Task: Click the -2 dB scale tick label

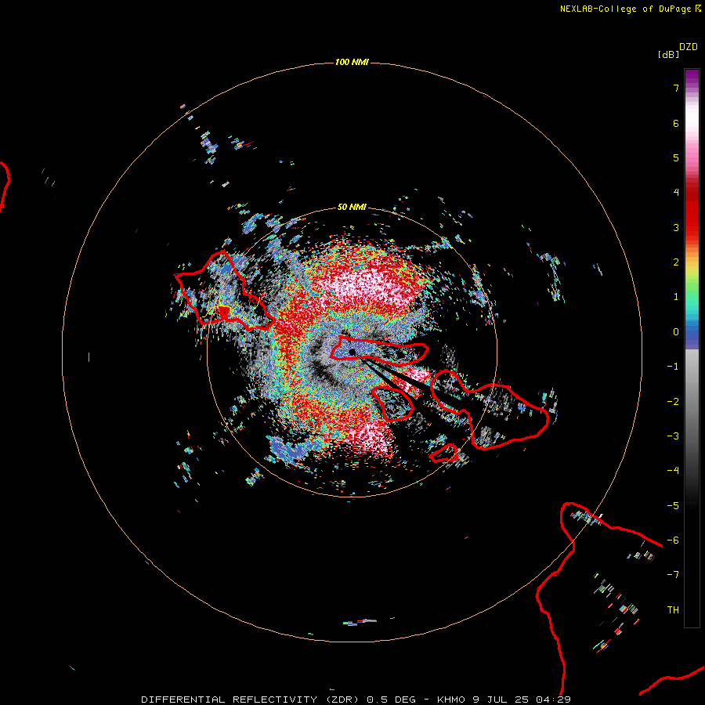Action: (673, 402)
